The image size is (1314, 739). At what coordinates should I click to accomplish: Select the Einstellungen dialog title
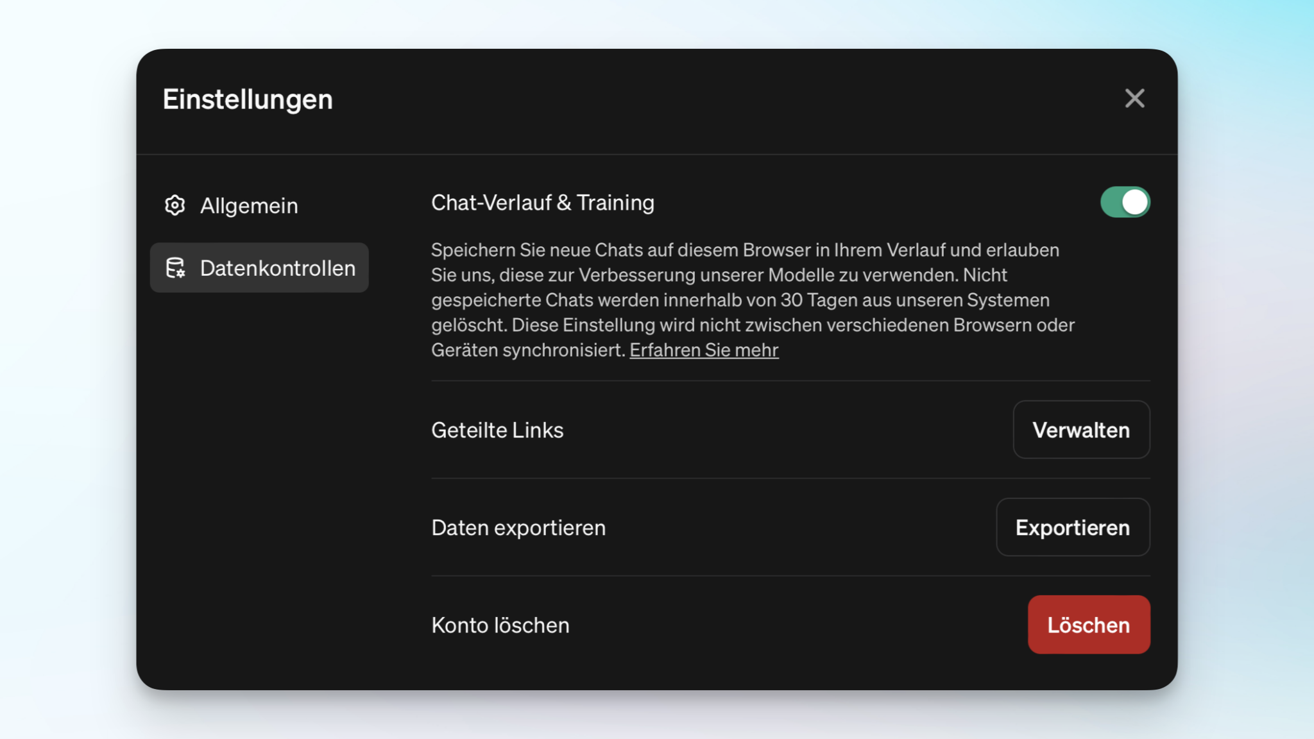coord(248,98)
